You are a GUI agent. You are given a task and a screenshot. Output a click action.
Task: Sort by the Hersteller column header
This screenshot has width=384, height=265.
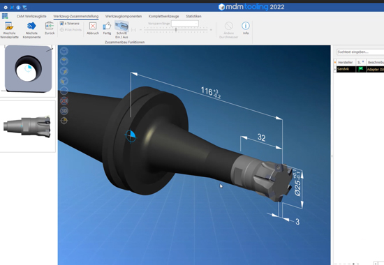tap(346, 62)
